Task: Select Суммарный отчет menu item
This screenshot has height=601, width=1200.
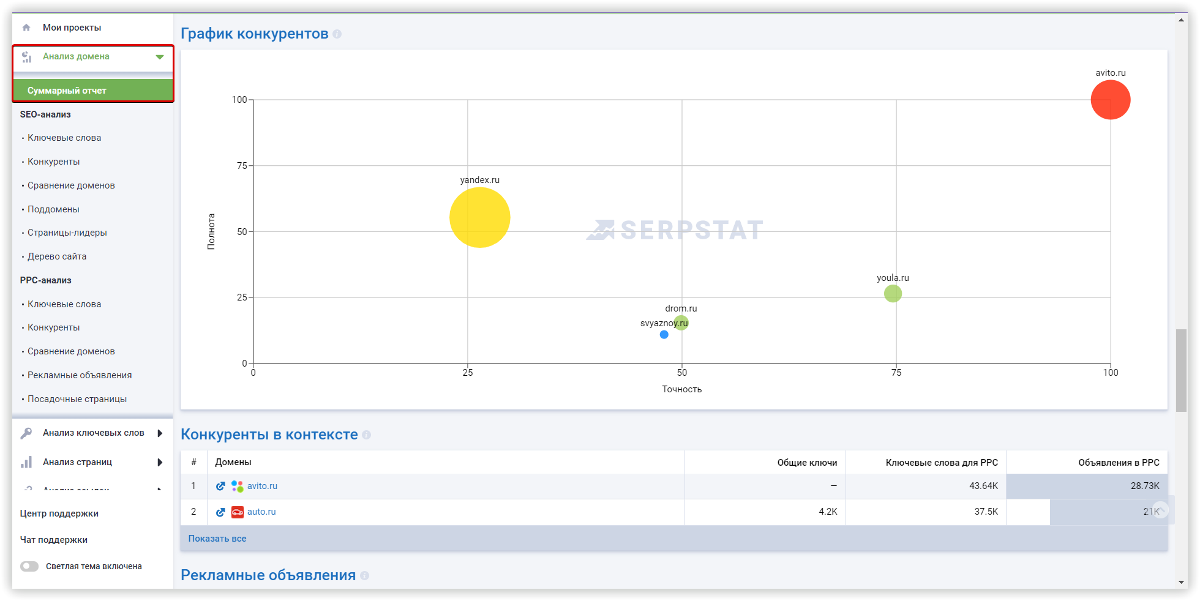Action: (x=93, y=90)
